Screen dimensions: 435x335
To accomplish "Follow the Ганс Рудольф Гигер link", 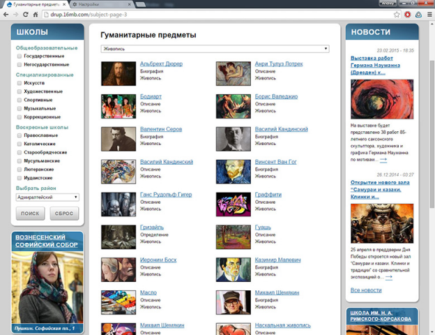I will point(166,195).
